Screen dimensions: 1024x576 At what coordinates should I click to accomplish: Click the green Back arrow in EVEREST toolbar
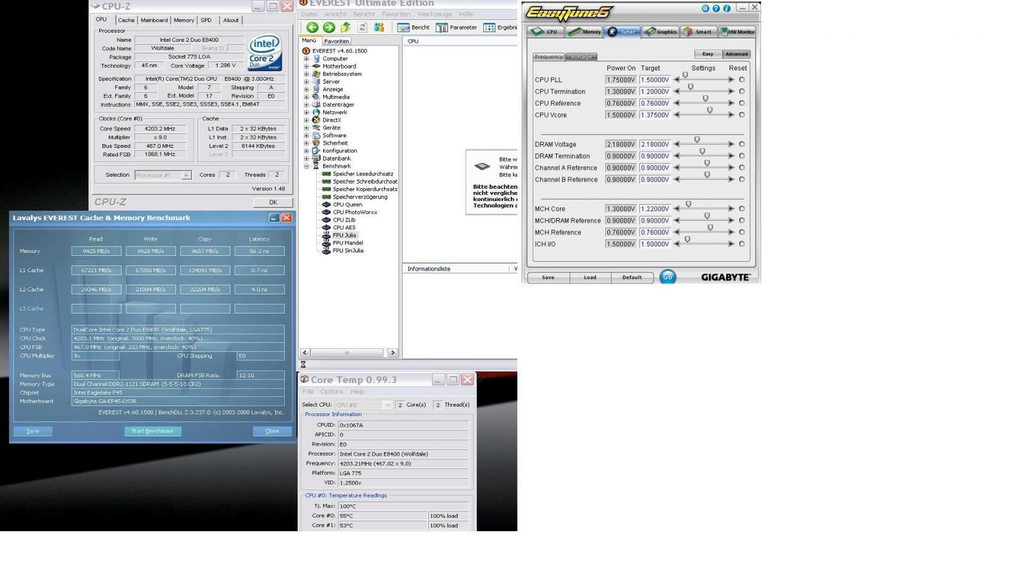pos(312,28)
